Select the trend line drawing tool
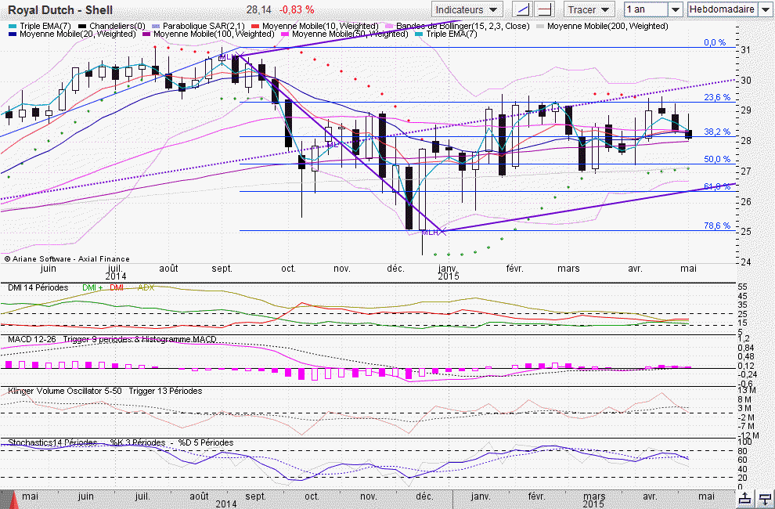 coord(521,9)
